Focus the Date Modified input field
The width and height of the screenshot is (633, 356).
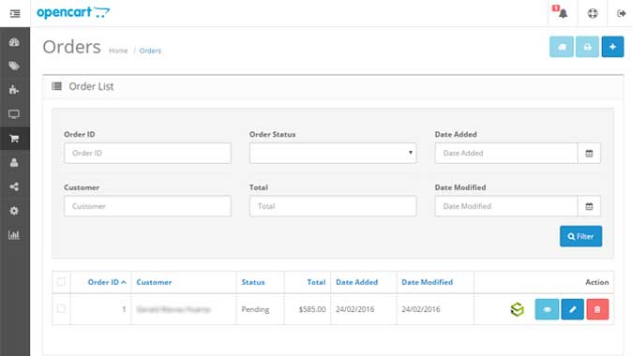click(506, 206)
